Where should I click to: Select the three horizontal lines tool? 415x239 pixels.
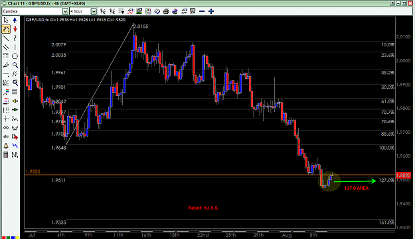(x=15, y=92)
